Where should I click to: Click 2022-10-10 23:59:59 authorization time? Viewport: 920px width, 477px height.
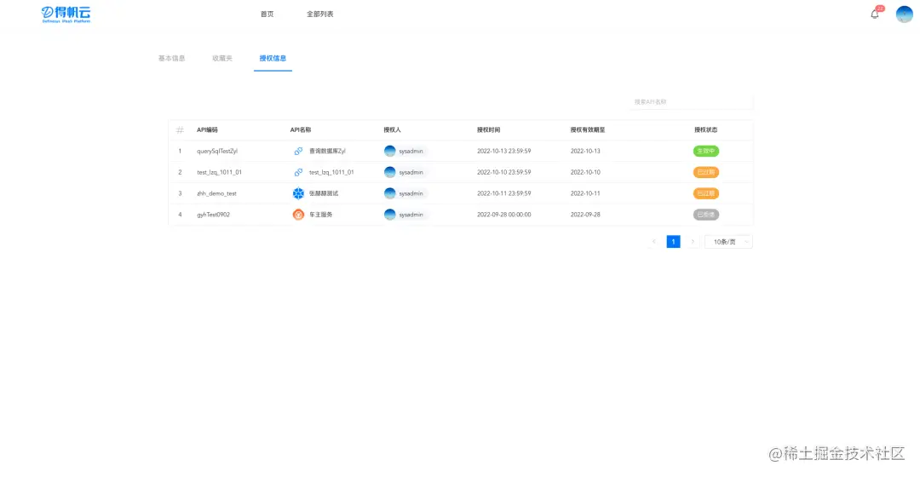click(x=504, y=172)
